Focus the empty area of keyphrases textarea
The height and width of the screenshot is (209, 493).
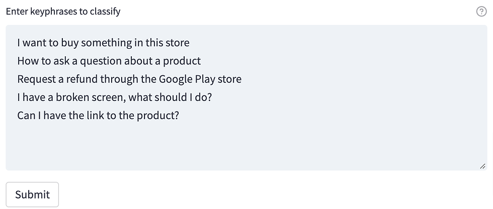(x=246, y=144)
